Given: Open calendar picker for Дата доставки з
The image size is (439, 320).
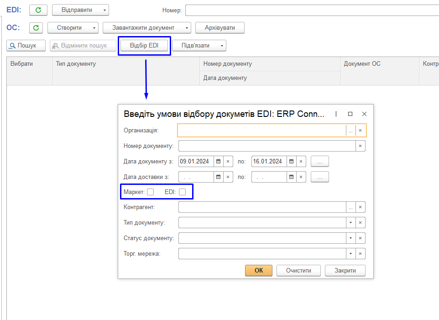Looking at the screenshot, I should click(218, 177).
